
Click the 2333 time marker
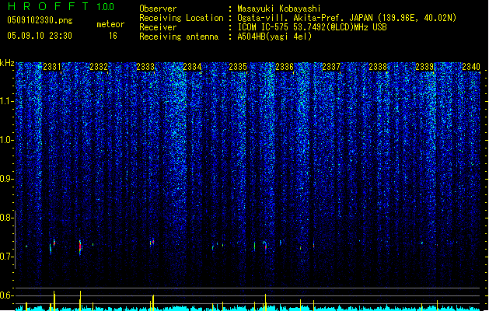145,67
